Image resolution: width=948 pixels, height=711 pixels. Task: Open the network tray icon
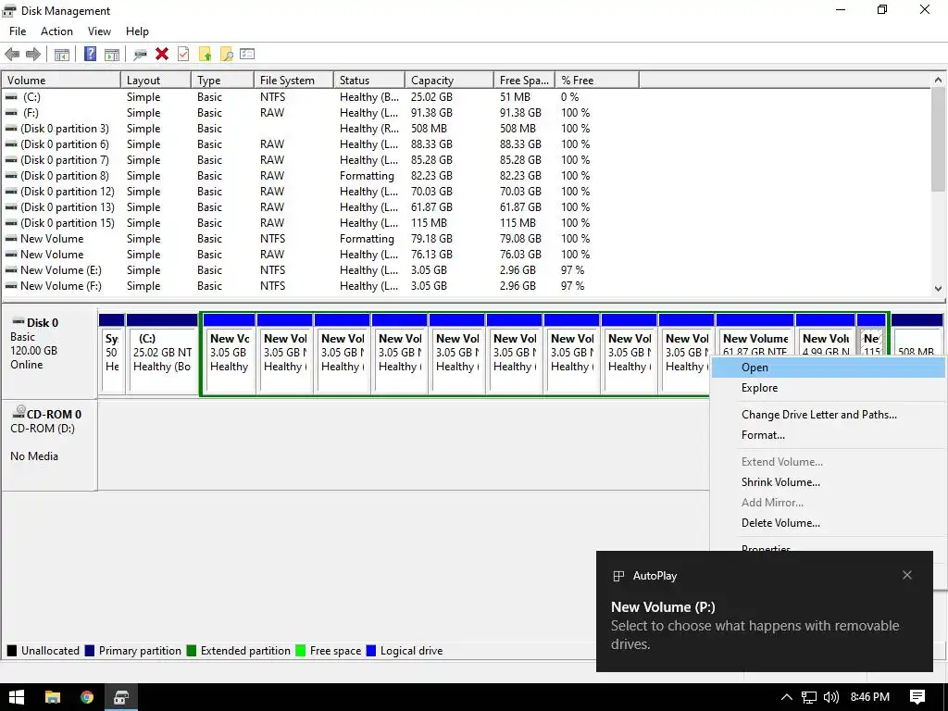[x=809, y=697]
